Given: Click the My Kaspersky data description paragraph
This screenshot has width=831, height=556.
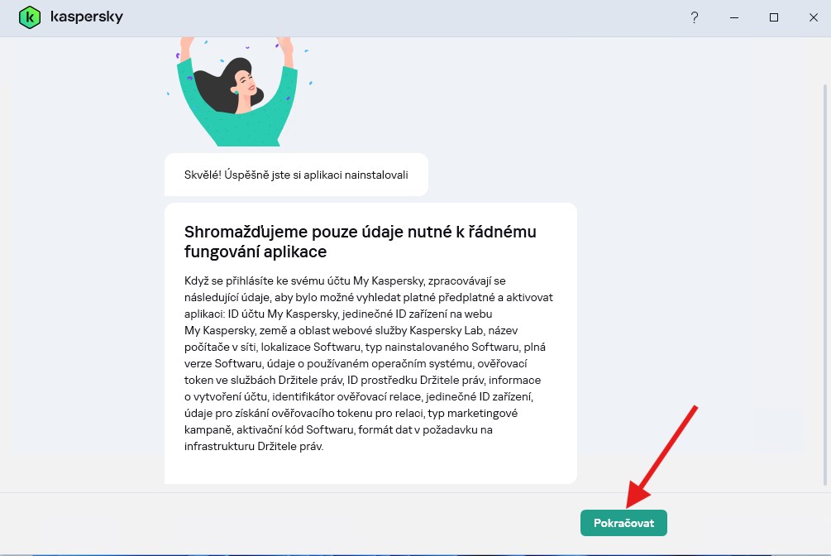Looking at the screenshot, I should [369, 364].
